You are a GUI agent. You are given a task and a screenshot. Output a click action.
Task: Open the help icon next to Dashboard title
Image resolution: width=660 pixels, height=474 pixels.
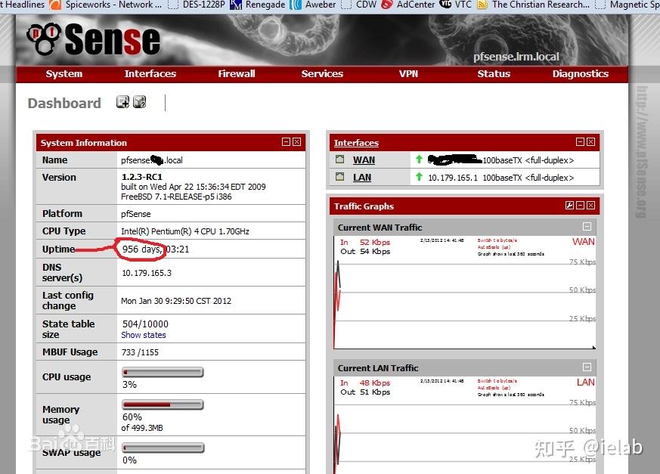139,101
